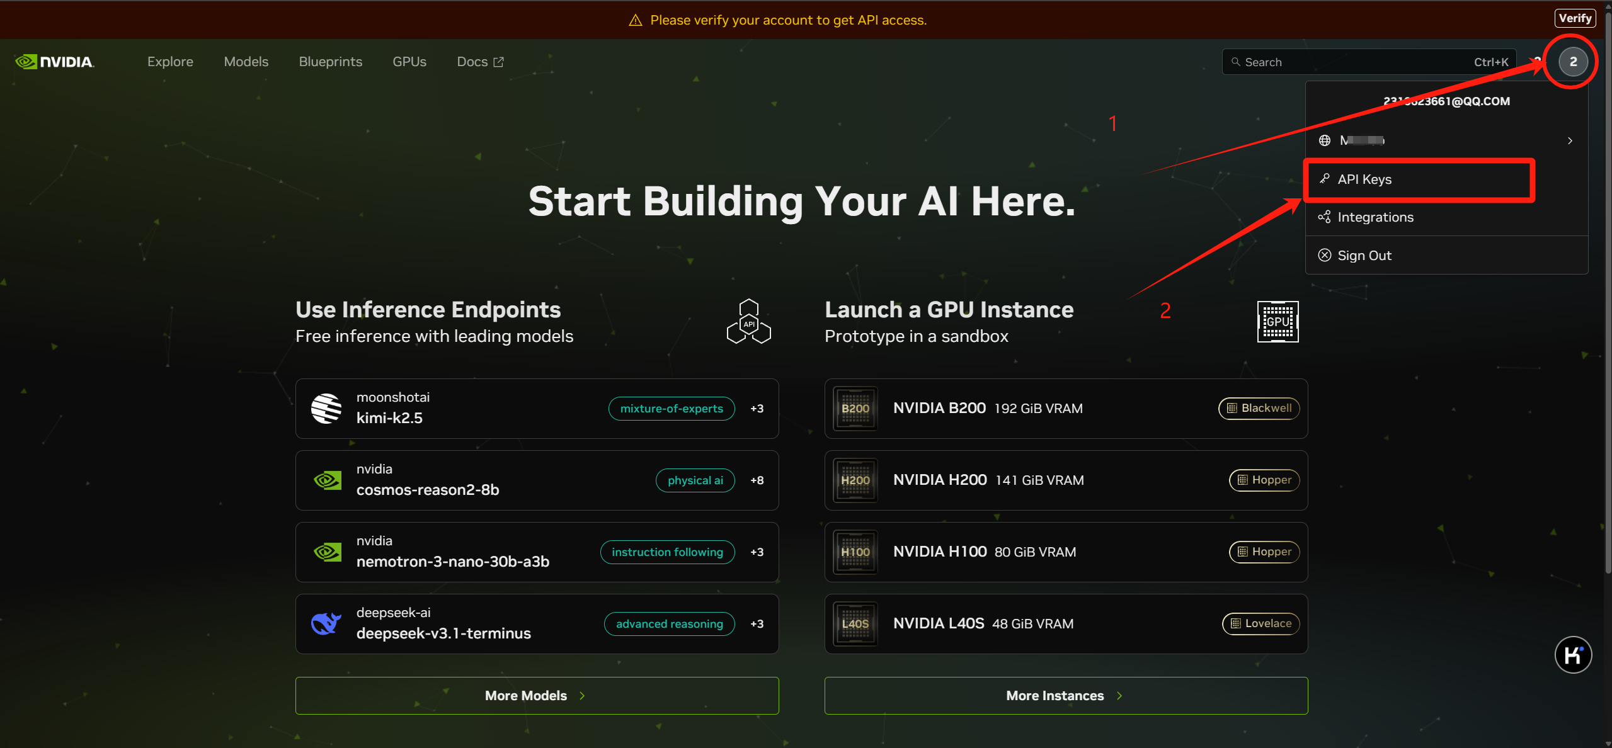Click the NVIDIA logo

(55, 62)
